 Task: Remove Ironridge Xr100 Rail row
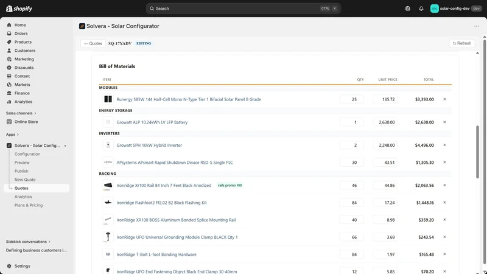(444, 185)
